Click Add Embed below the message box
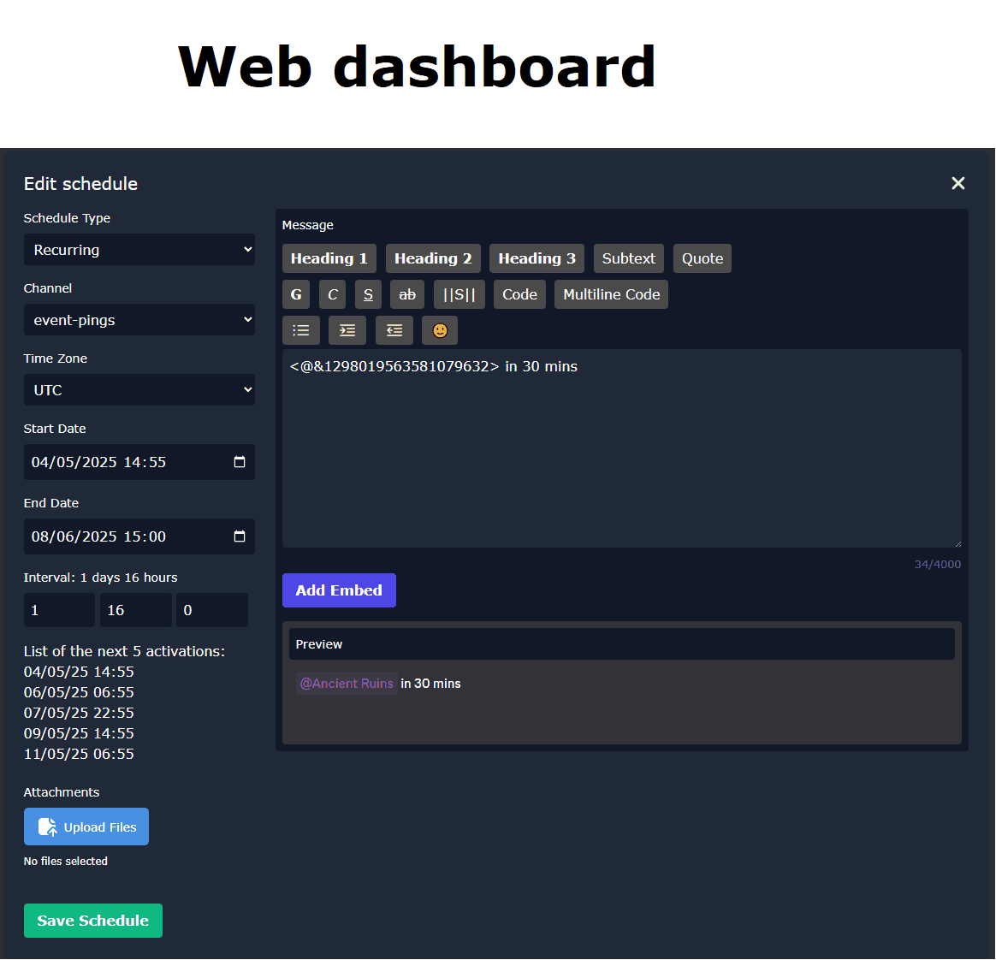996x960 pixels. click(x=339, y=590)
